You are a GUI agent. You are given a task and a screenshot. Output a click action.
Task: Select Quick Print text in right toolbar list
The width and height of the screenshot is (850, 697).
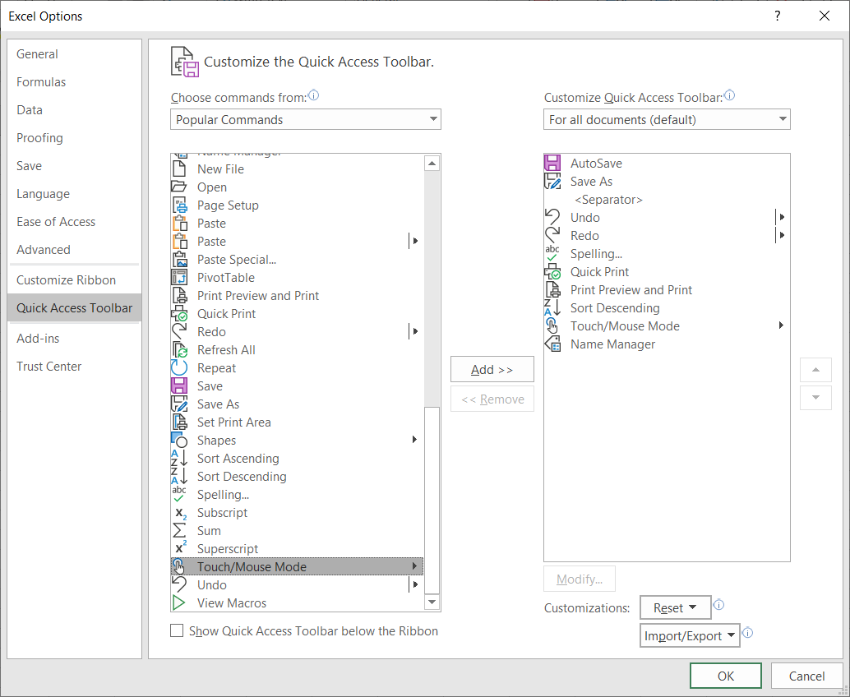click(599, 271)
